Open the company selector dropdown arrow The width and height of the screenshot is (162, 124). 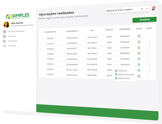[147, 9]
